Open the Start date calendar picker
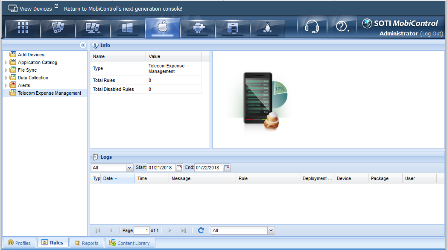This screenshot has height=250, width=447. 179,168
